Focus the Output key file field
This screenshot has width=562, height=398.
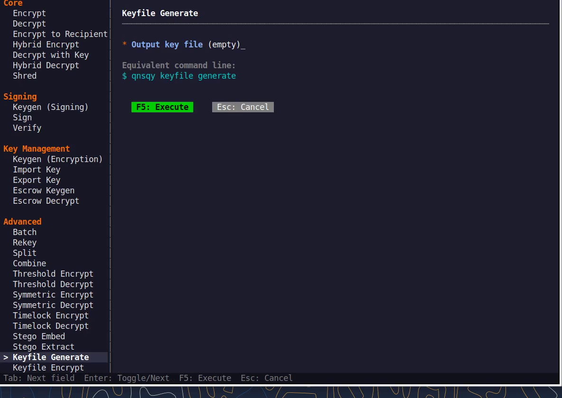click(184, 45)
